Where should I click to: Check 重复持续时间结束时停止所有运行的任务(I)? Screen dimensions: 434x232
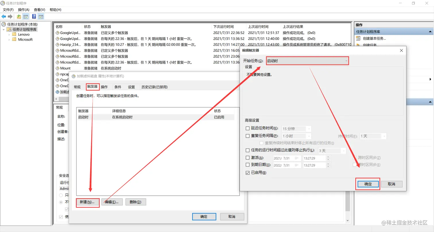[261, 143]
